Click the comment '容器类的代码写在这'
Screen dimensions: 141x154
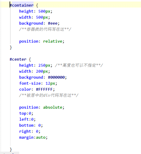click(x=45, y=29)
